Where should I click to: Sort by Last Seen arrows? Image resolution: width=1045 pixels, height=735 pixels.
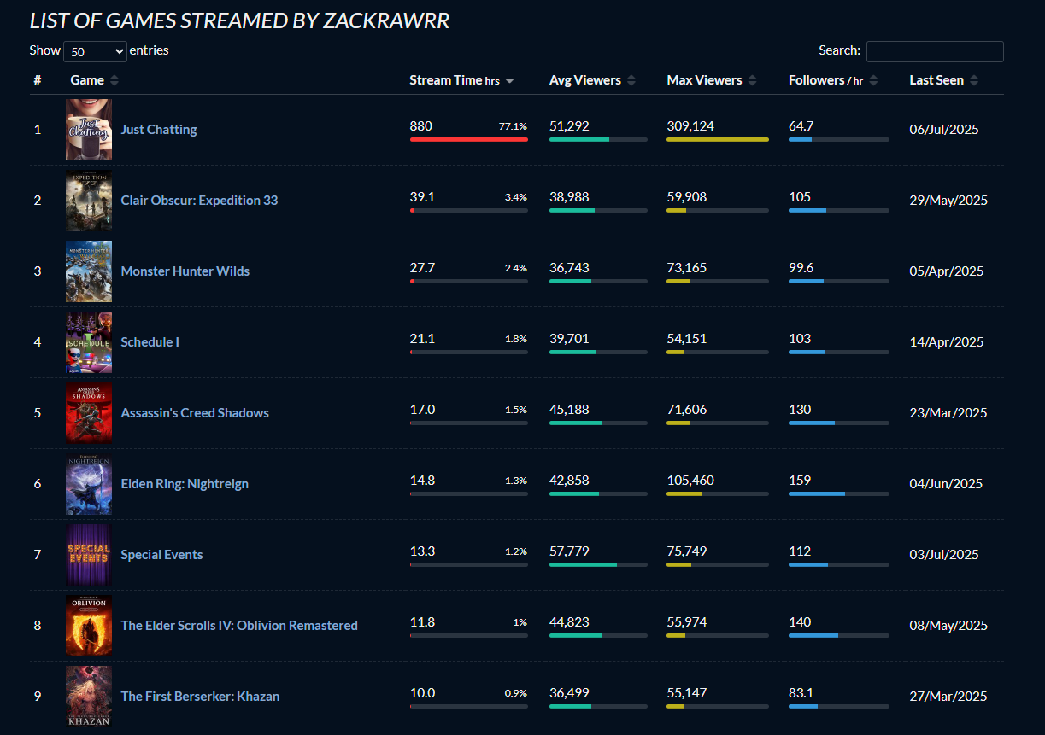(974, 80)
